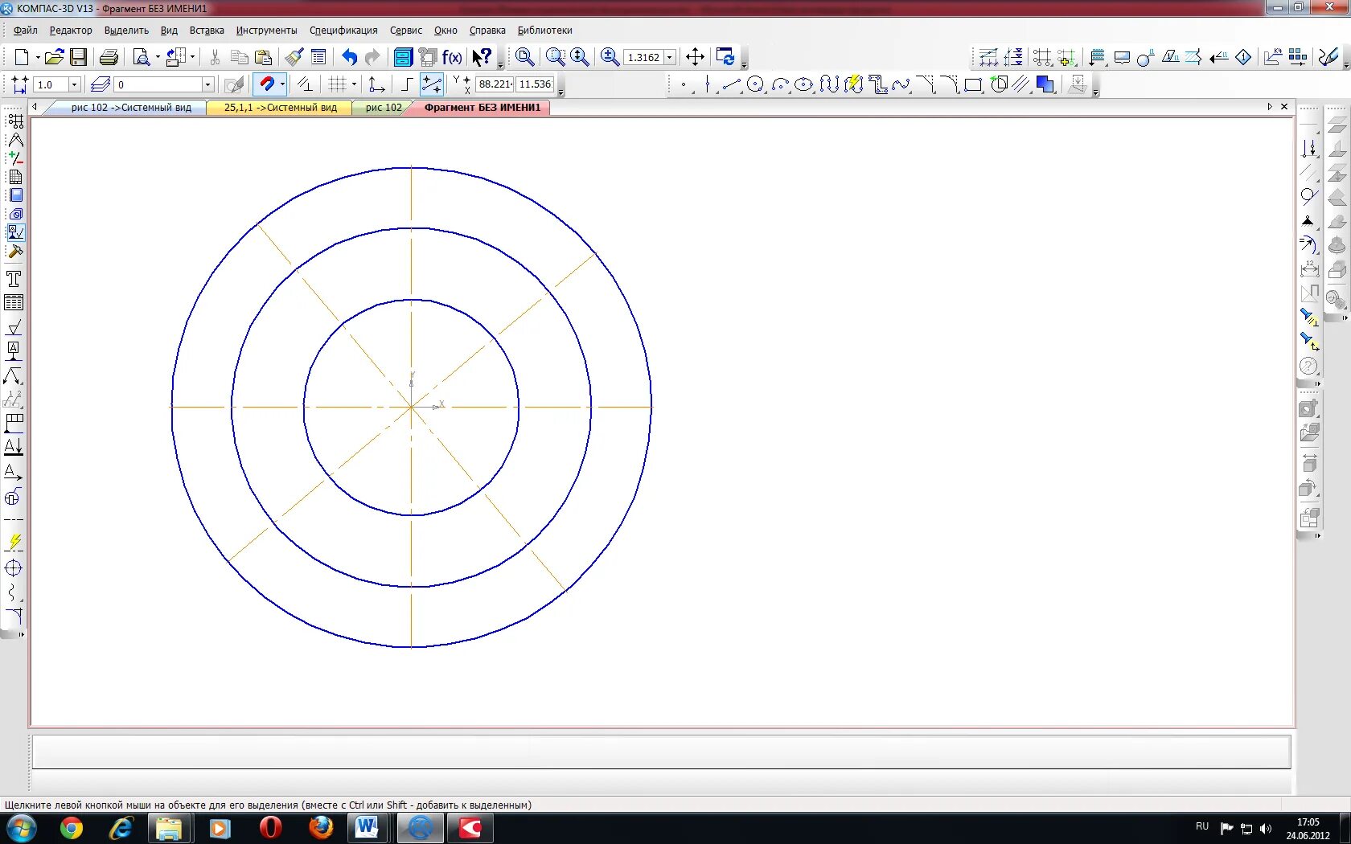Open the Инструменты menu
The width and height of the screenshot is (1351, 844).
pyautogui.click(x=266, y=31)
